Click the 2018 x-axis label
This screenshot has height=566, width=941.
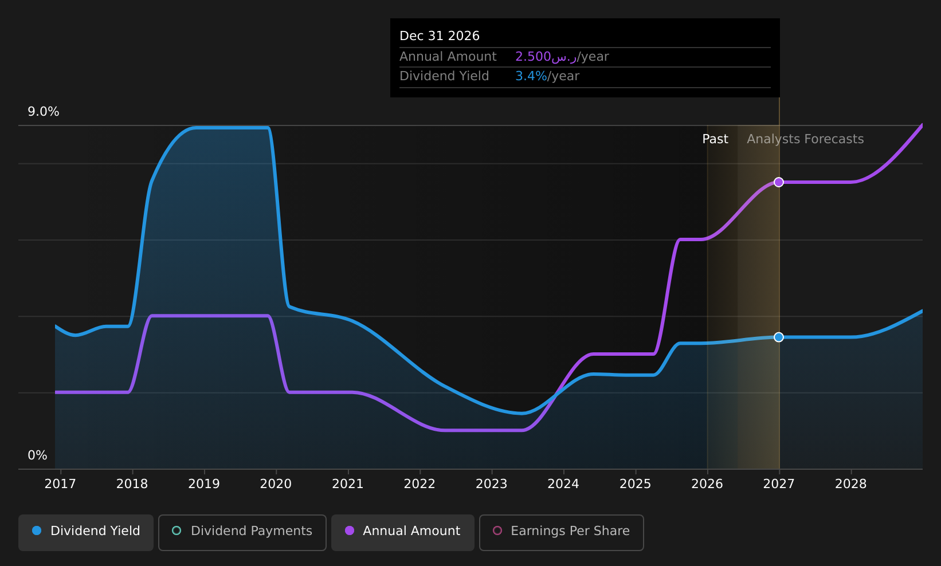pos(132,484)
